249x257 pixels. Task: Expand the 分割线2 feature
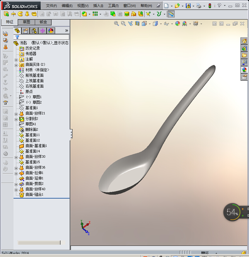(16, 119)
